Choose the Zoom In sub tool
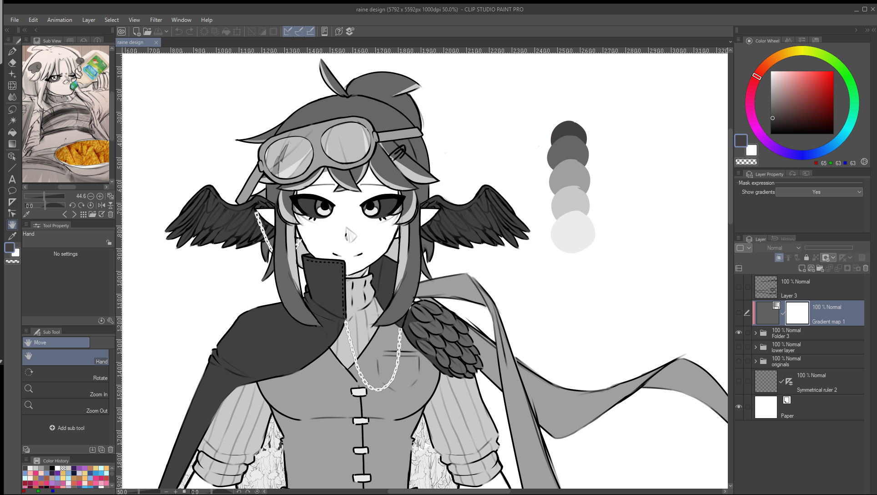Image resolution: width=877 pixels, height=495 pixels. click(66, 389)
